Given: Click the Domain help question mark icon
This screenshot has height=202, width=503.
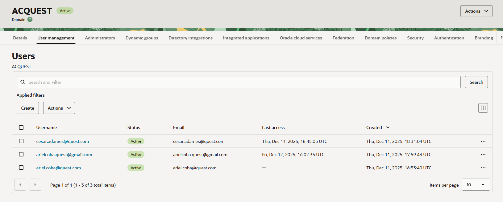Looking at the screenshot, I should pos(30,19).
